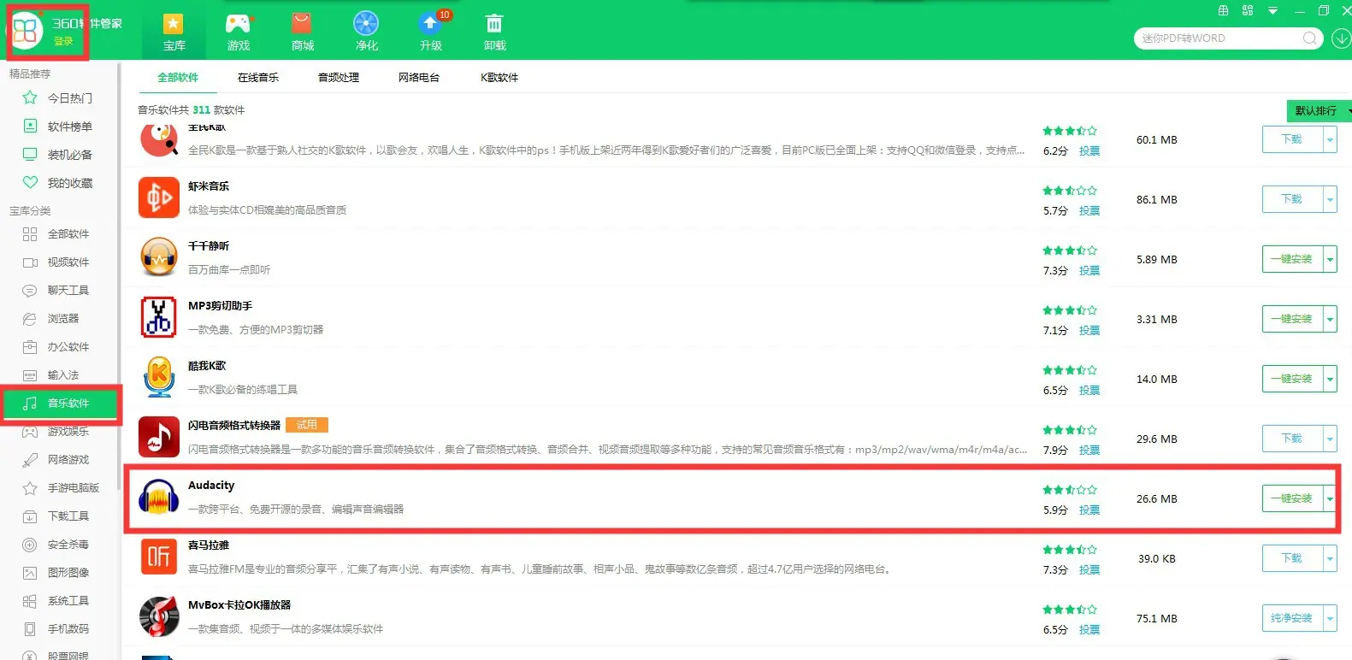This screenshot has width=1352, height=660.
Task: Click the magnifier search icon
Action: coord(1309,38)
